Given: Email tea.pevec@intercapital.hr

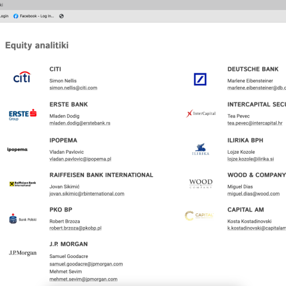Looking at the screenshot, I should (x=255, y=123).
